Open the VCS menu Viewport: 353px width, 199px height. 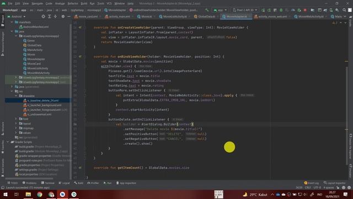click(x=109, y=3)
